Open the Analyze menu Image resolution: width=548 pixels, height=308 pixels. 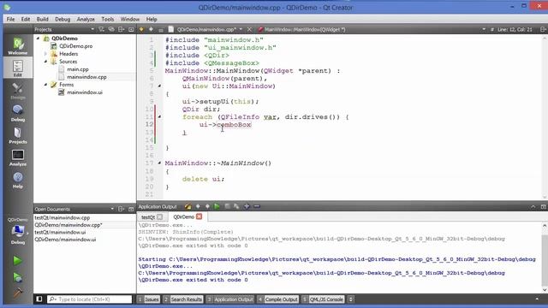(86, 19)
